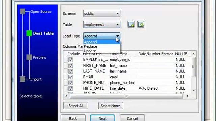This screenshot has width=216, height=121.
Task: Click the right arrow of the horizontal scrollbar
Action: (188, 96)
